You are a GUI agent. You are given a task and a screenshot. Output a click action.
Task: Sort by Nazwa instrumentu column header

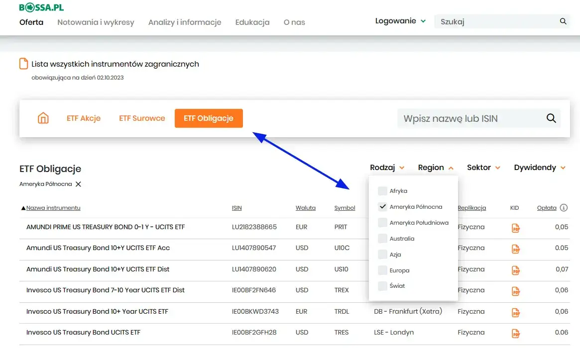[x=53, y=208]
